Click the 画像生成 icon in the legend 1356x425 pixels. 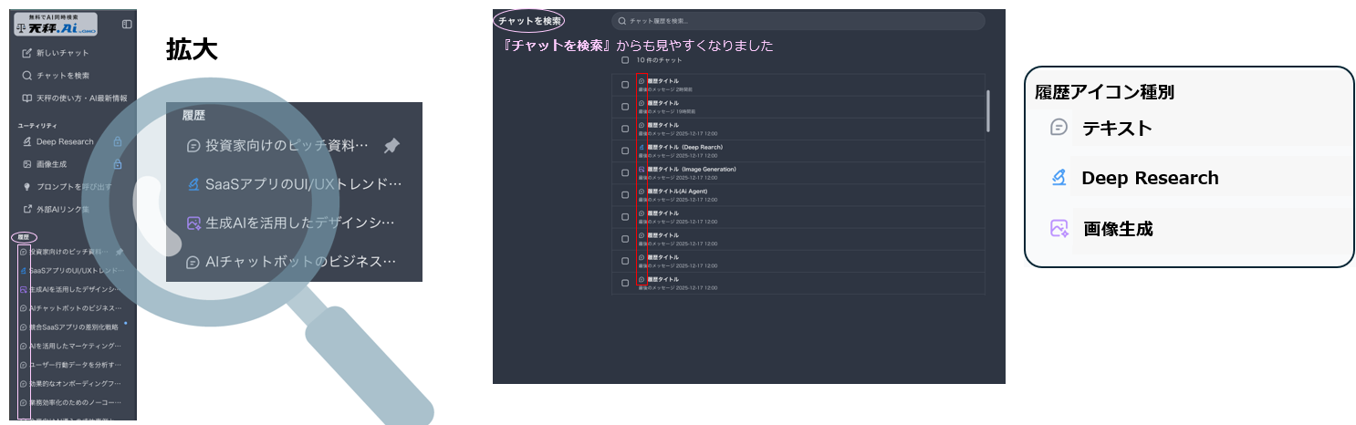pos(1059,228)
